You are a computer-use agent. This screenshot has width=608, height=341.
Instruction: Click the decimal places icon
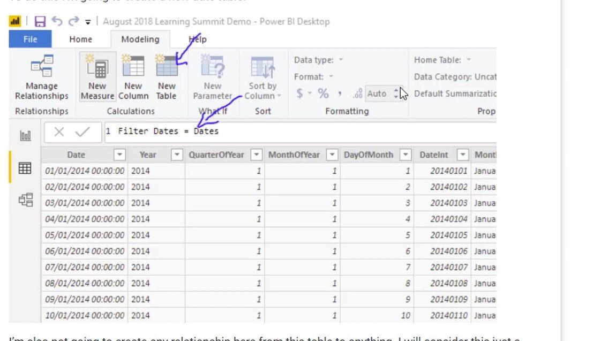pyautogui.click(x=357, y=94)
